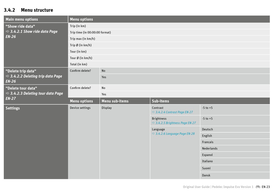The width and height of the screenshot is (275, 191).
Task: Select the English language row
Action: (235, 135)
